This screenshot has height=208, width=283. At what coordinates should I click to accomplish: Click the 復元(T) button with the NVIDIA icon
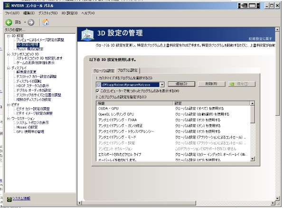242,84
